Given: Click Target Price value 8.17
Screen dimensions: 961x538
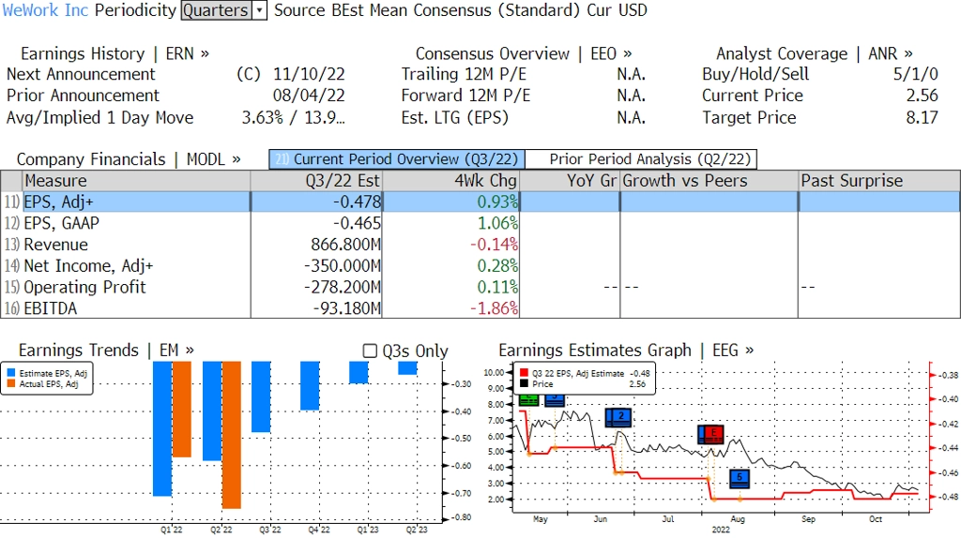Looking at the screenshot, I should pos(922,117).
